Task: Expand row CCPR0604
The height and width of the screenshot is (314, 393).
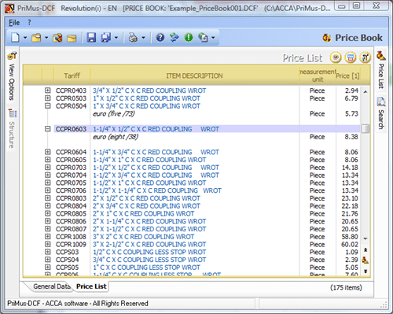Action: tap(47, 152)
